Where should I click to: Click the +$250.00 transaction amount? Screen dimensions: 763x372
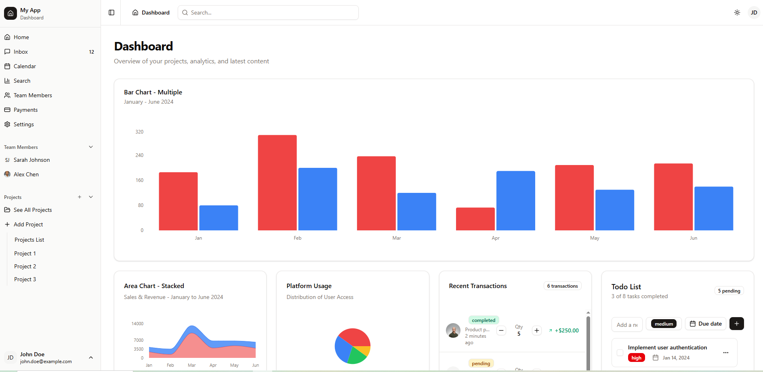tap(564, 330)
